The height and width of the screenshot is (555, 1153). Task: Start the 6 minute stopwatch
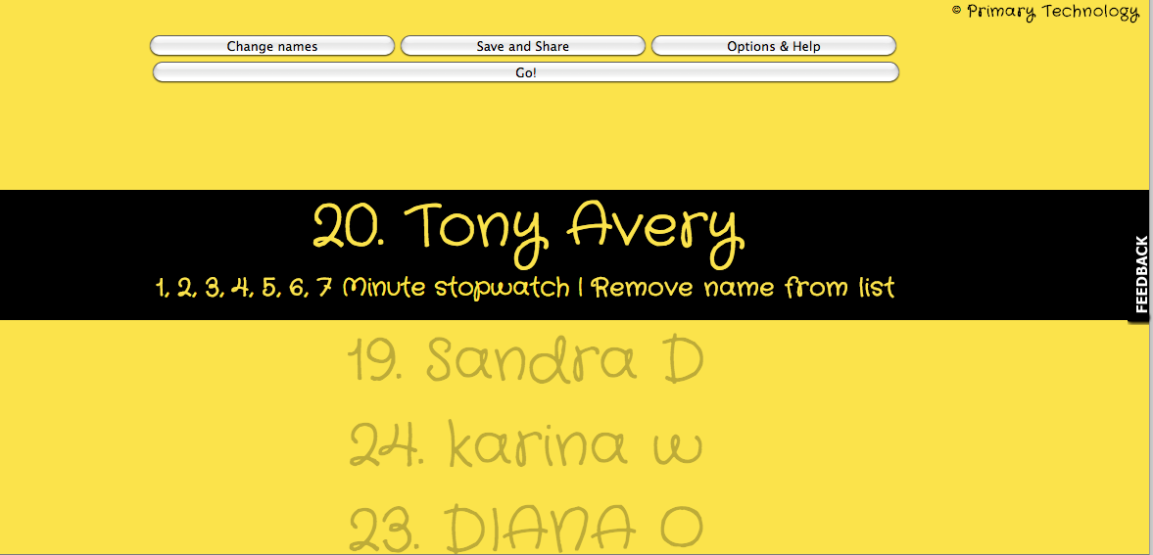[x=298, y=288]
